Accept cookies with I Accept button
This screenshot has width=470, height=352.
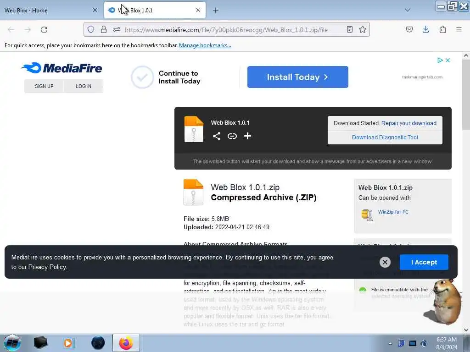click(x=424, y=262)
